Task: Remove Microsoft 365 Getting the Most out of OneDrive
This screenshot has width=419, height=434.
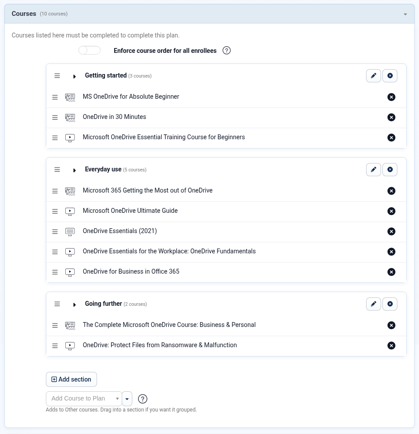Action: [391, 191]
